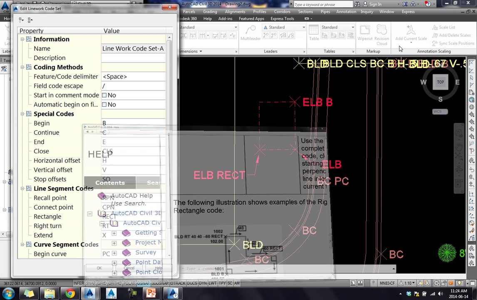
Task: Click the Description value field
Action: coord(133,58)
